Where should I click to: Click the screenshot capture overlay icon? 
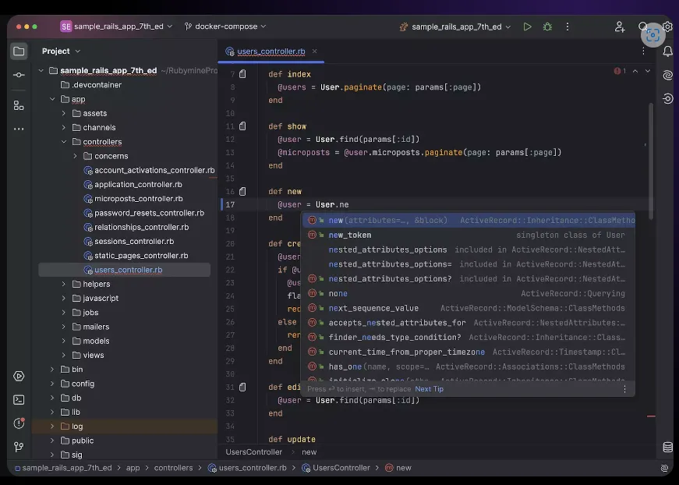coord(652,35)
